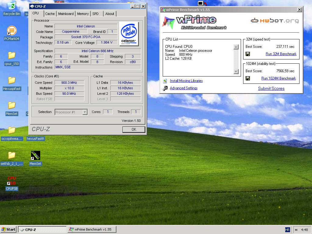Switch to the CPU tab in CPU-Z
Viewport: 312px width, 234px height.
pyautogui.click(x=36, y=13)
